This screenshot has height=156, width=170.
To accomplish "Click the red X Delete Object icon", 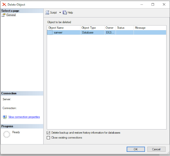I will [x=4, y=5].
